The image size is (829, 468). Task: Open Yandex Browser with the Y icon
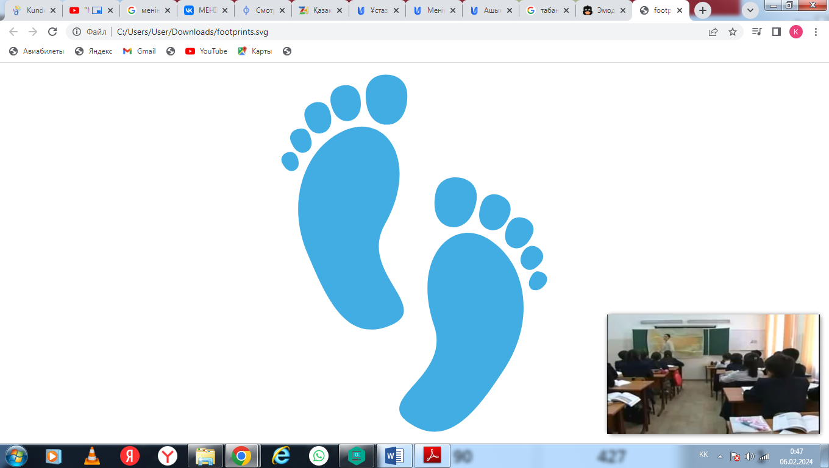(x=168, y=455)
